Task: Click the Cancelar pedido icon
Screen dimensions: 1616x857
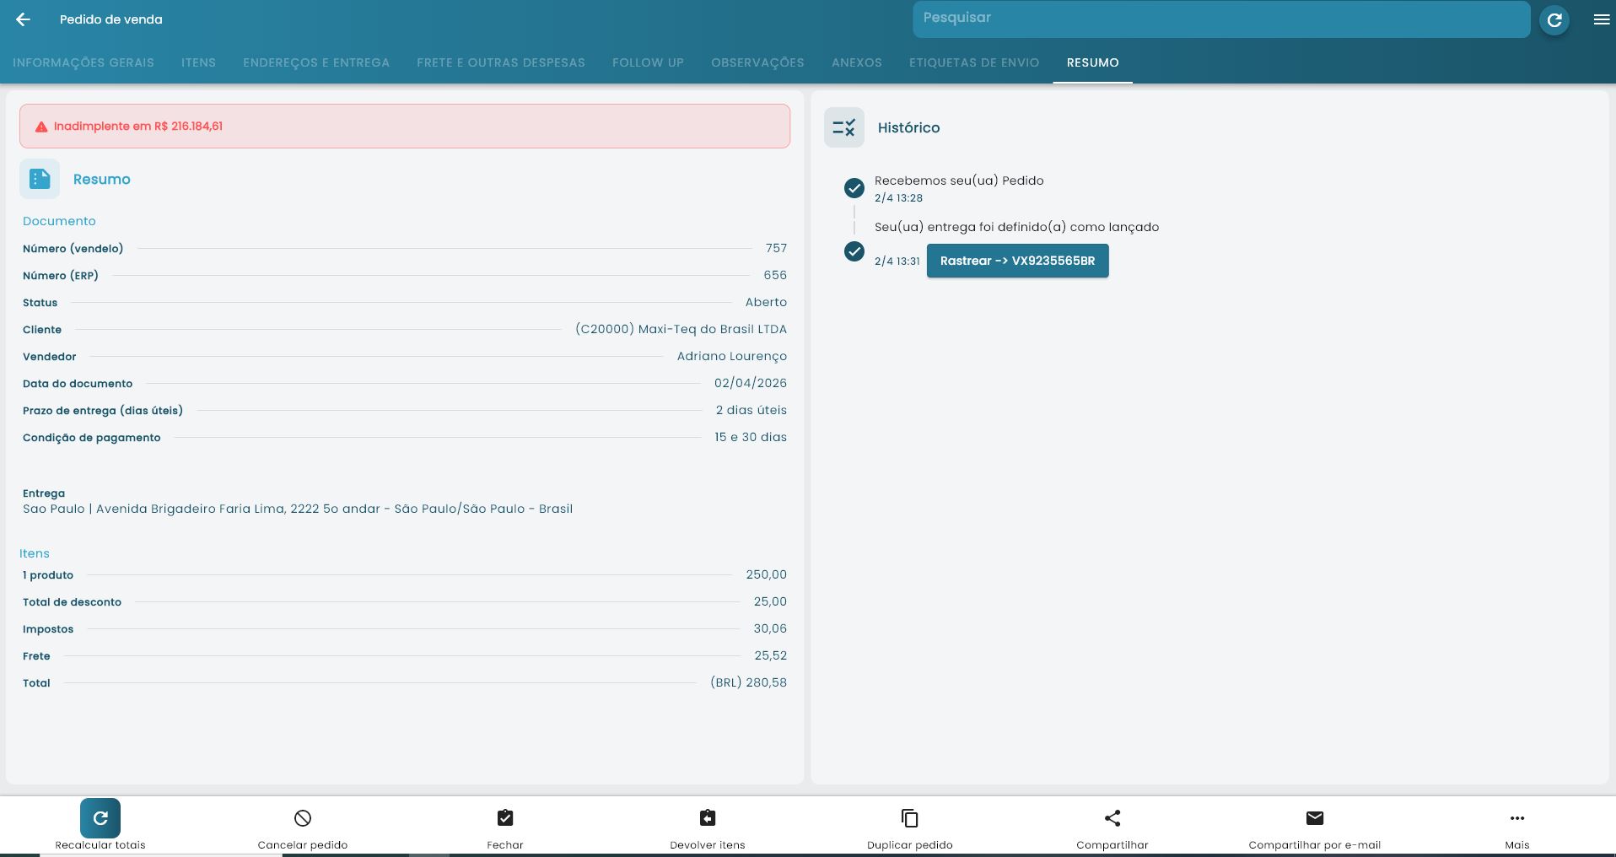Action: 302,817
